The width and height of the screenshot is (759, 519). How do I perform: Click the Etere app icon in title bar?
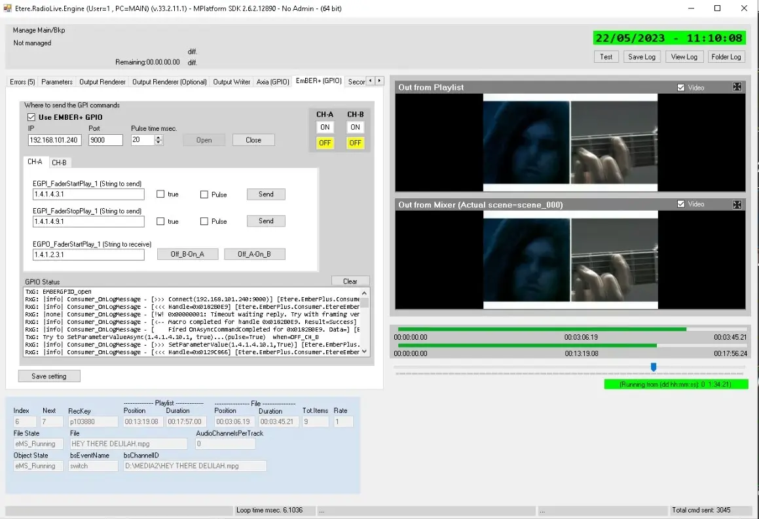pyautogui.click(x=8, y=9)
